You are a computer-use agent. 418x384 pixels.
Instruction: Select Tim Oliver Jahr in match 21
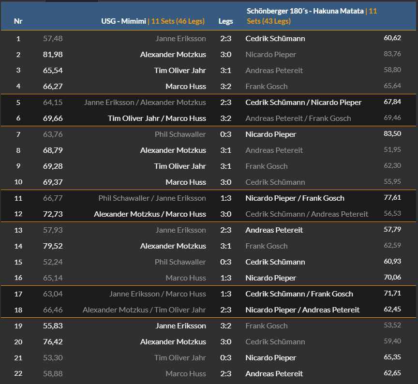coord(180,357)
